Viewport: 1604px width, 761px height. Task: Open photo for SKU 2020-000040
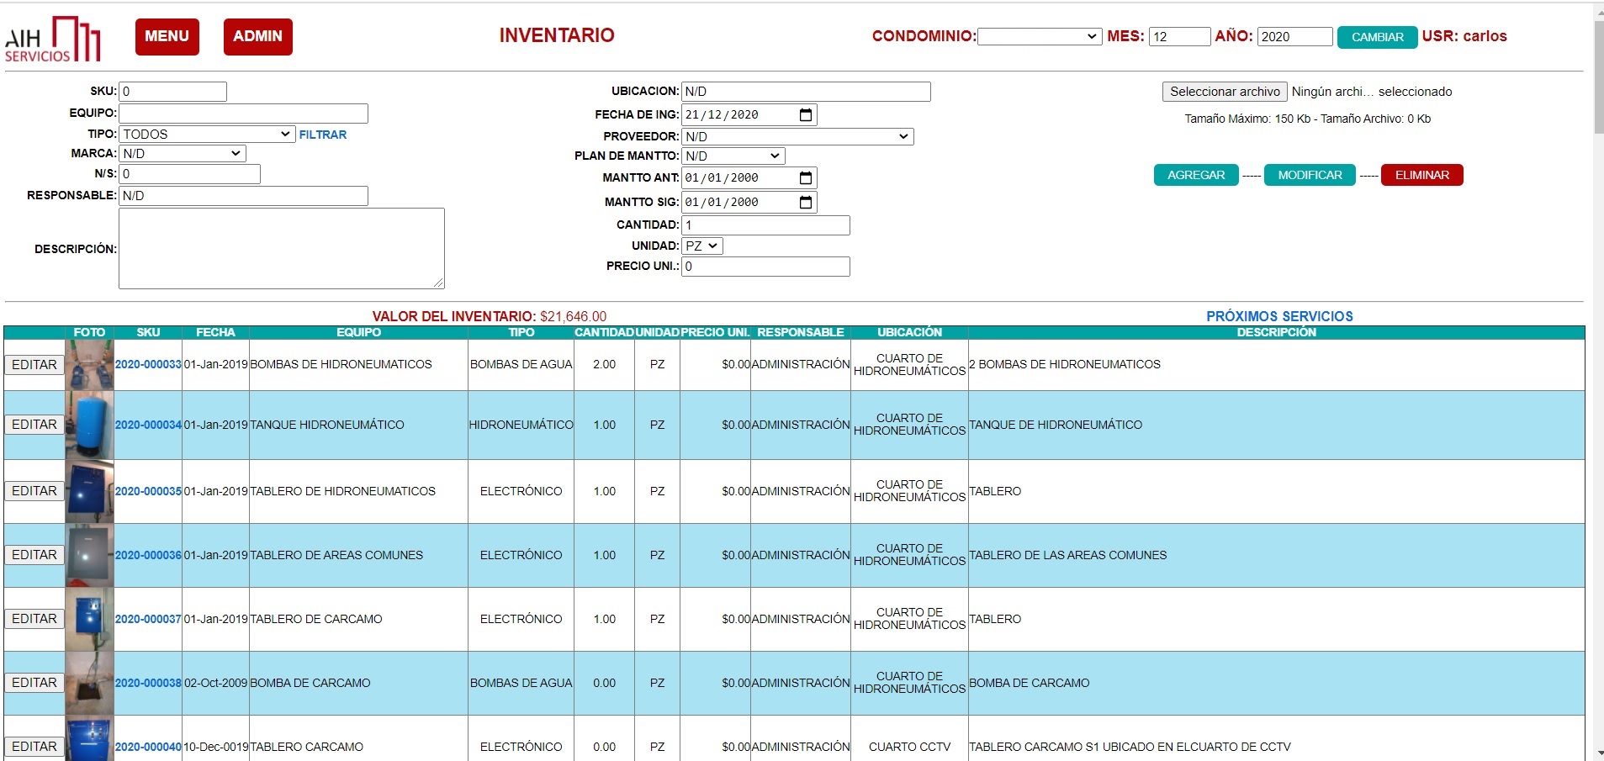coord(89,740)
